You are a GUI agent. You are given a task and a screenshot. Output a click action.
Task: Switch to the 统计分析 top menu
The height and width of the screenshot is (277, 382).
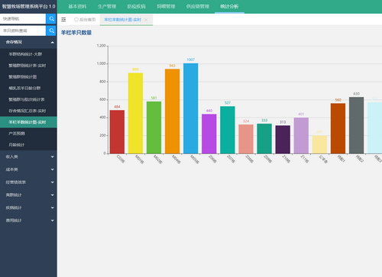pos(229,7)
